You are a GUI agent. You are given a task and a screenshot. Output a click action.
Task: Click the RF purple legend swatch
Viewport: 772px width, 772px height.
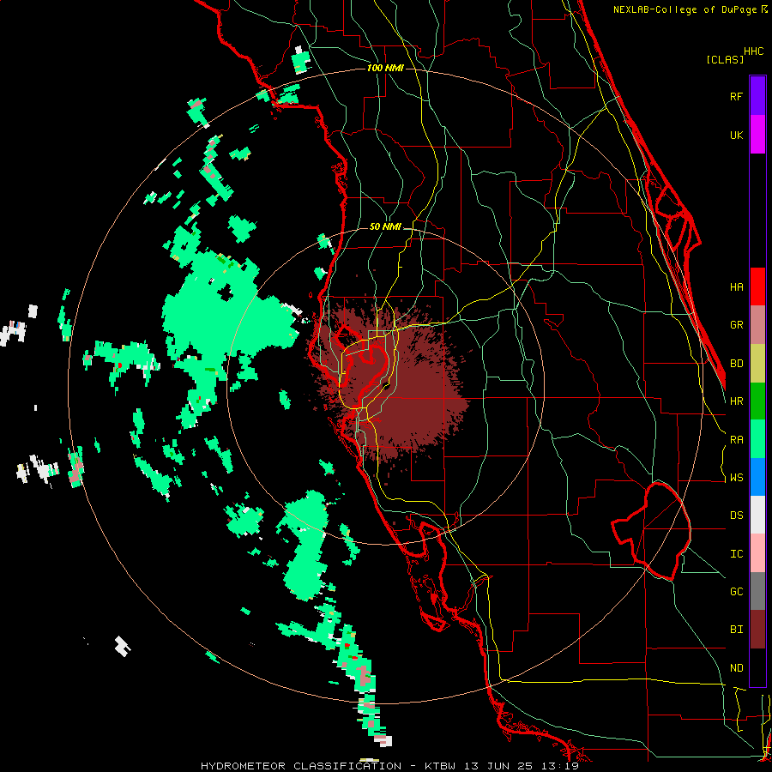(757, 96)
